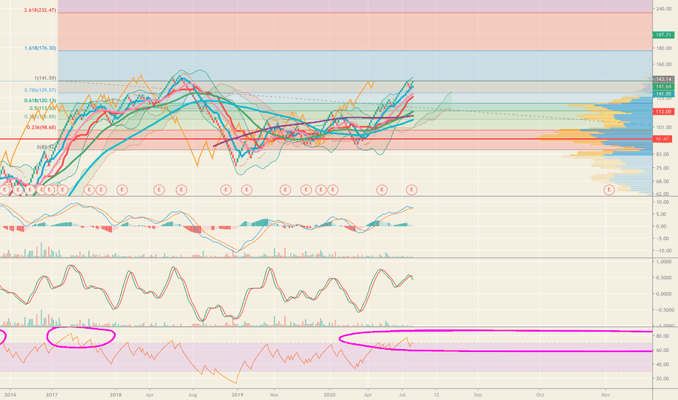Viewport: 678px width, 400px height.
Task: Click the 2018 time axis label
Action: pos(116,395)
